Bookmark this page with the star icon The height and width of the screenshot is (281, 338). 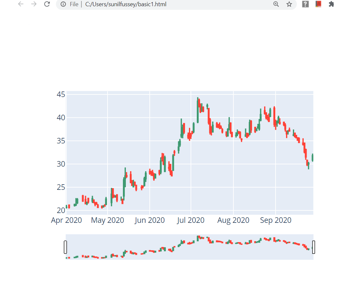[289, 4]
